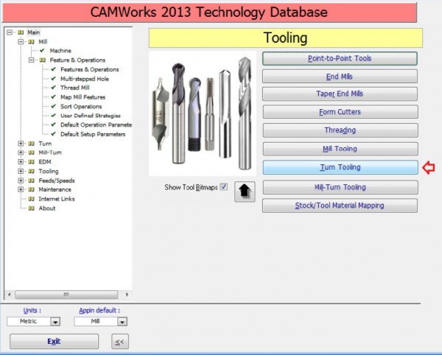
Task: Expand the Tooling tree node
Action: coord(21,171)
